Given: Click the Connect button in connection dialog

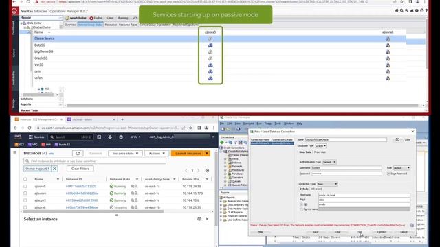Looking at the screenshot, I should click(382, 232).
